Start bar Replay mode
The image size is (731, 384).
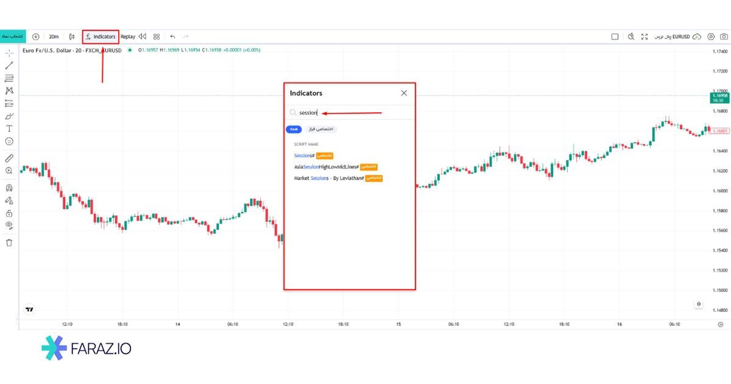coord(128,37)
